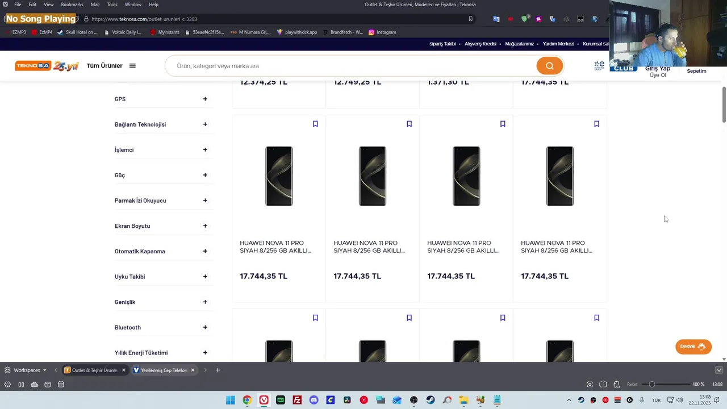727x409 pixels.
Task: Expand the Bluetooth filter
Action: click(x=205, y=327)
